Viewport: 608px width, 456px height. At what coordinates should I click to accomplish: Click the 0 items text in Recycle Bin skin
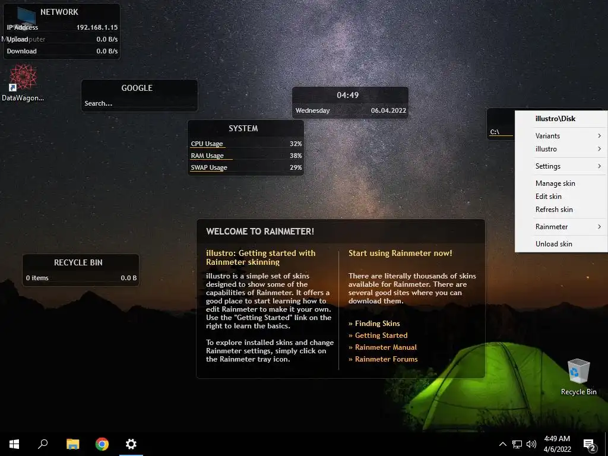tap(37, 278)
